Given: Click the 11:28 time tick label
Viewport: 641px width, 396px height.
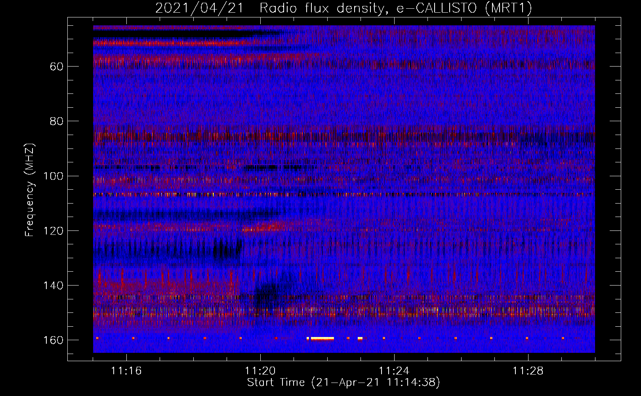Looking at the screenshot, I should (528, 371).
